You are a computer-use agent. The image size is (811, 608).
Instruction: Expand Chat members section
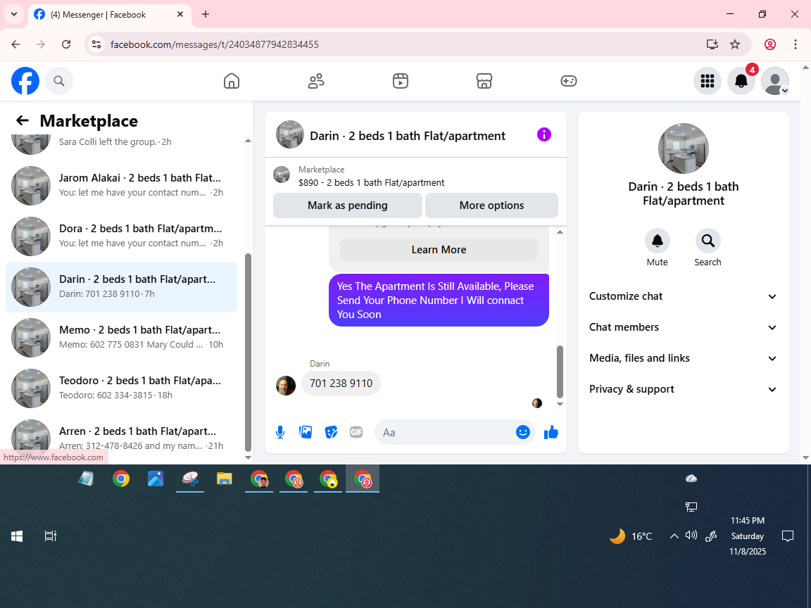[684, 327]
